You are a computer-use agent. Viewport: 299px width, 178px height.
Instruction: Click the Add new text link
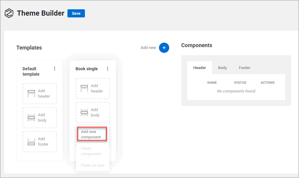pyautogui.click(x=148, y=48)
